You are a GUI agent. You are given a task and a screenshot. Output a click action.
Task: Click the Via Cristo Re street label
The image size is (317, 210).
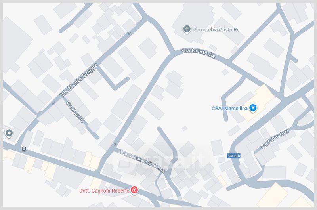[x=198, y=53]
